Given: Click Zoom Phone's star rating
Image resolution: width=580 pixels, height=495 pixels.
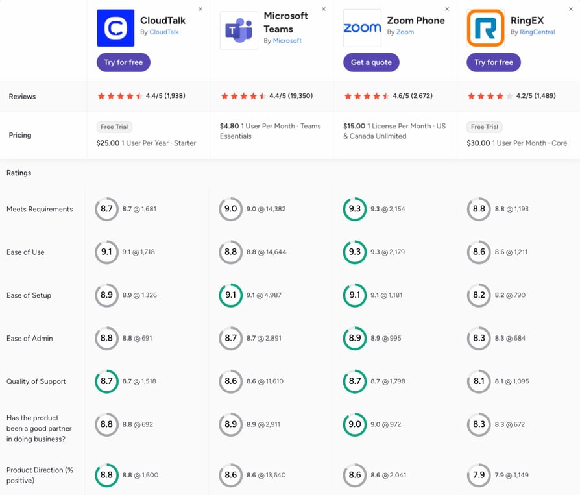Looking at the screenshot, I should click(x=367, y=96).
